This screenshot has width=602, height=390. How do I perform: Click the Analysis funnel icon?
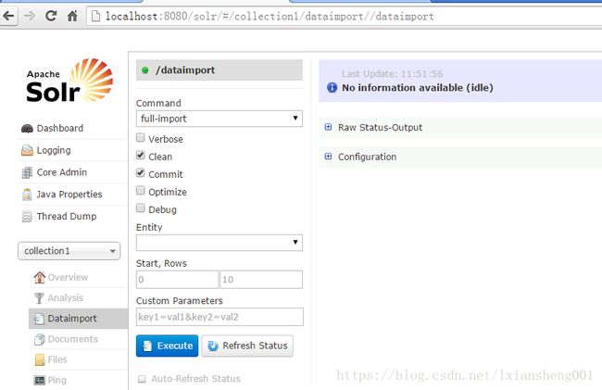pyautogui.click(x=39, y=297)
